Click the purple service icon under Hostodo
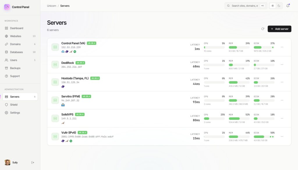Screen dimensions: 298x170 pos(63,87)
